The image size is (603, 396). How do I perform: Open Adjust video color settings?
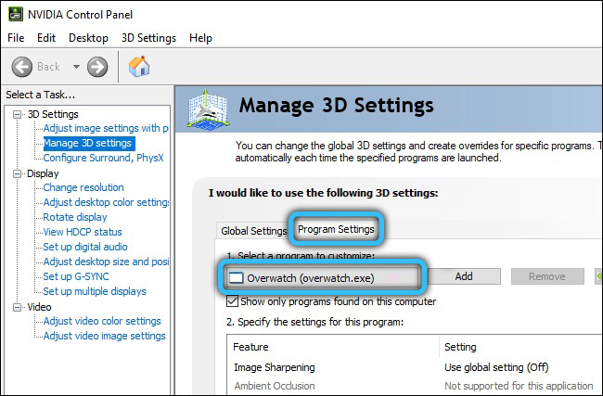[x=102, y=321]
